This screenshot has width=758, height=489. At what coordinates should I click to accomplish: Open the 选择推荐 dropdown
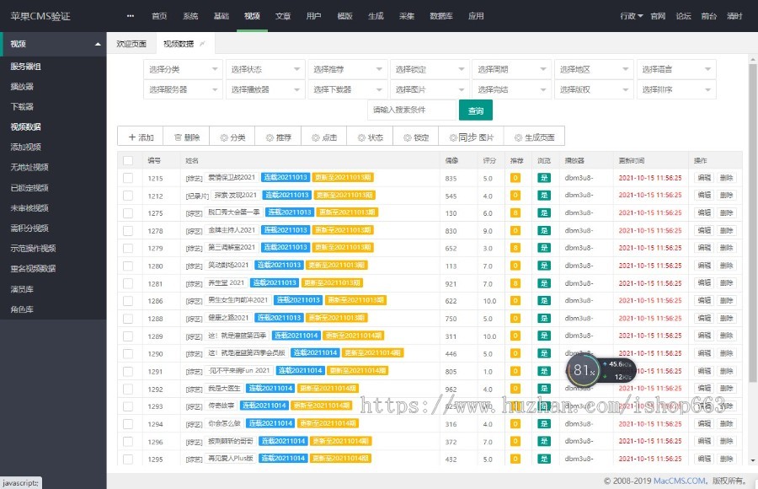pyautogui.click(x=348, y=69)
